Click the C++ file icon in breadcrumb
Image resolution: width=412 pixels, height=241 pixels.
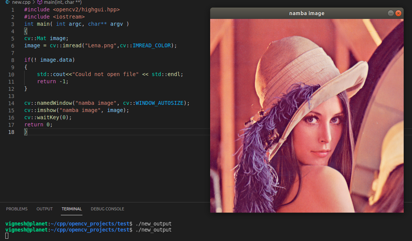8,2
